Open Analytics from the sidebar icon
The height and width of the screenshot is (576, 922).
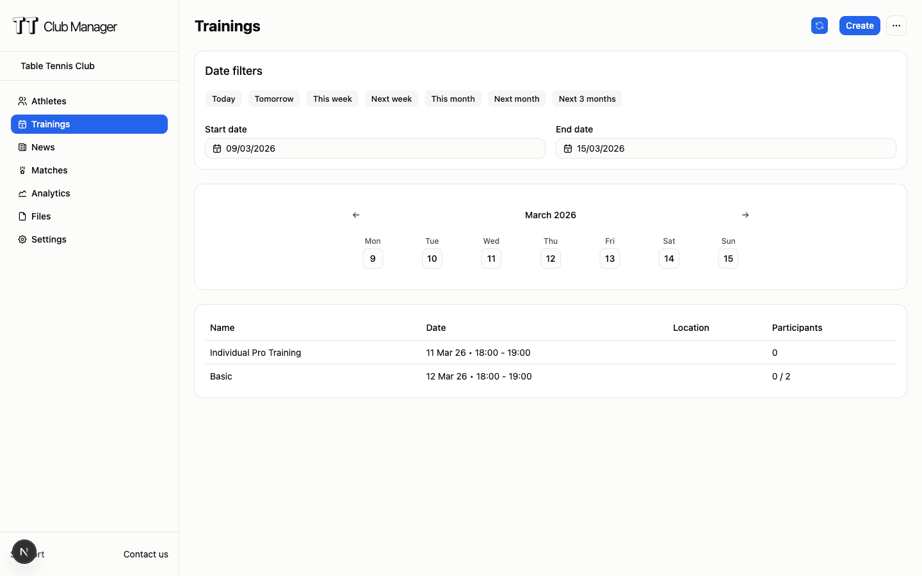click(22, 193)
